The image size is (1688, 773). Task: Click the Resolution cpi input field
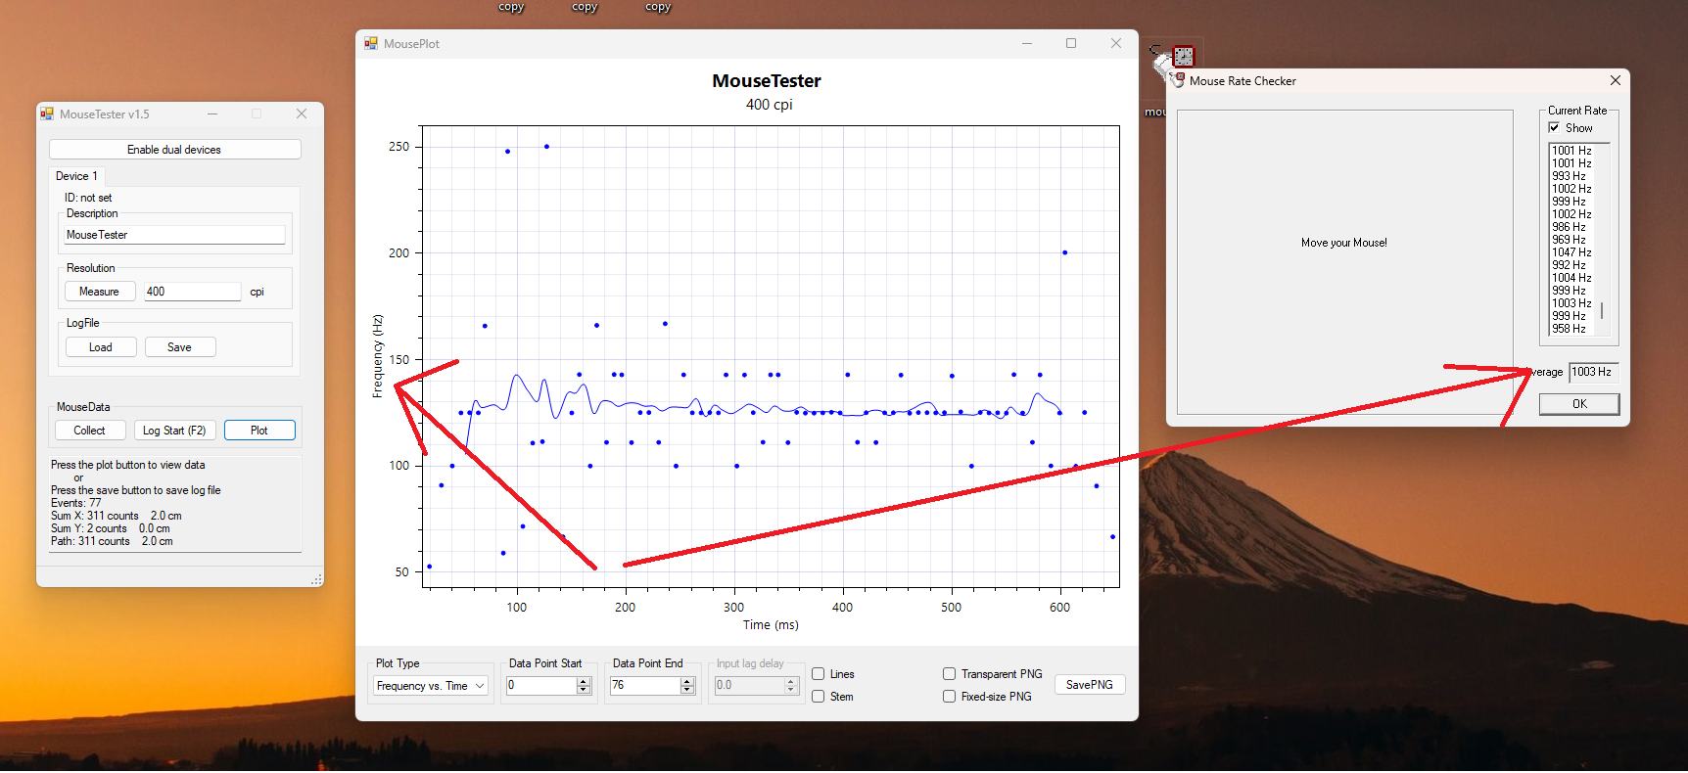pyautogui.click(x=192, y=292)
